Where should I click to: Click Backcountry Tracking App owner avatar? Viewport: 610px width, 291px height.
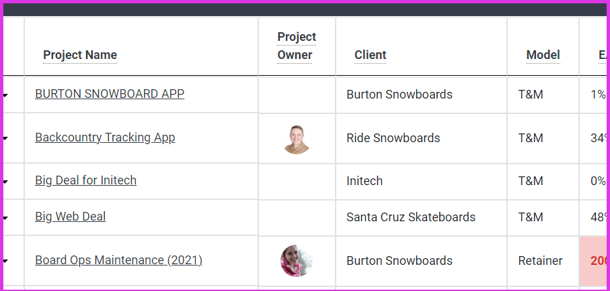point(297,139)
